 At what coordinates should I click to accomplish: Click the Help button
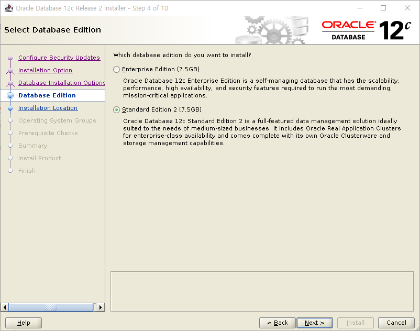(24, 323)
